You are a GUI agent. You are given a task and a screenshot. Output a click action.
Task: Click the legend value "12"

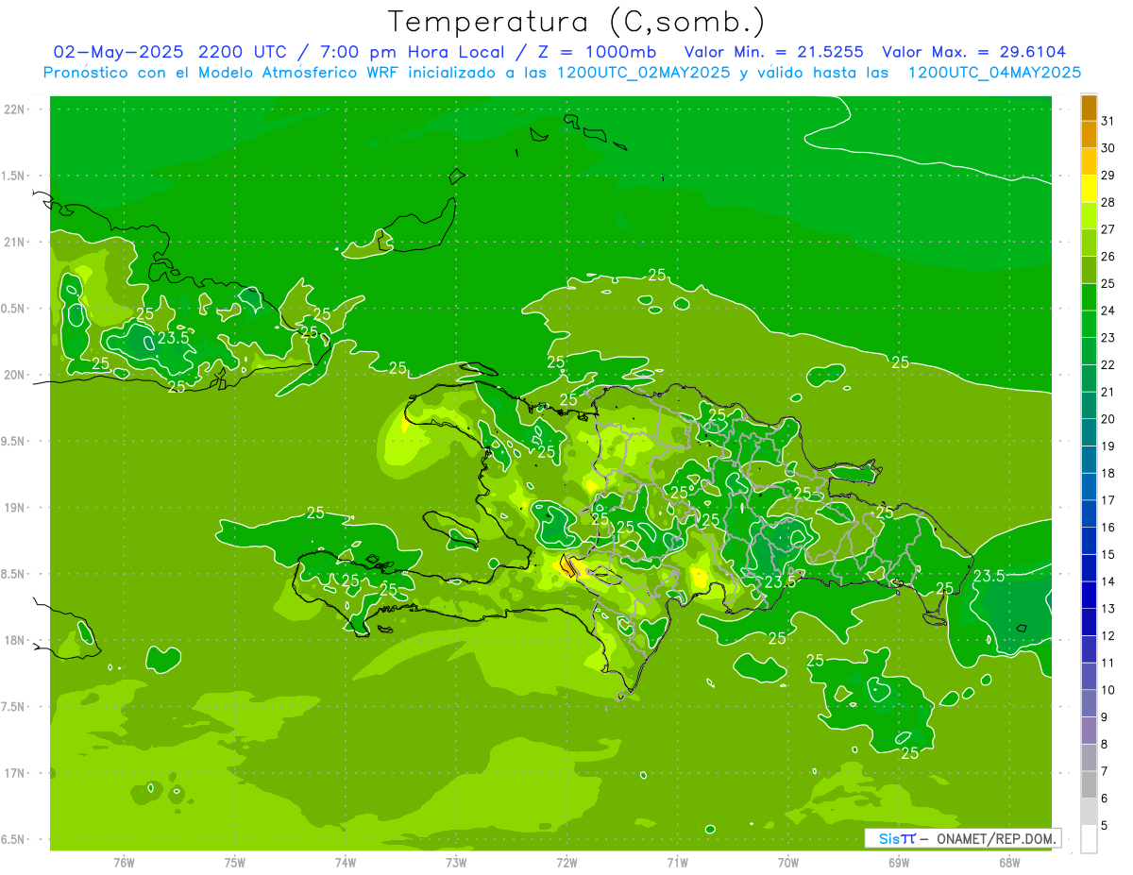point(1108,636)
